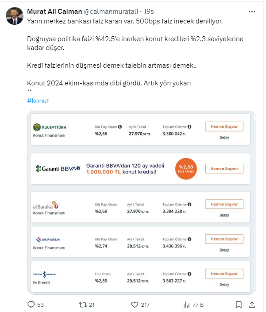Open the three-dot more options menu
266x312 pixels.
point(251,11)
